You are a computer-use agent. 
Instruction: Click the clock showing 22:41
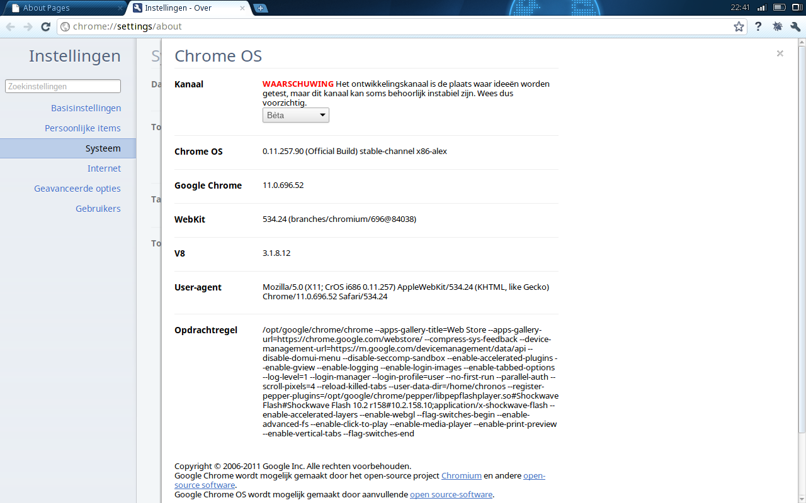click(x=740, y=8)
